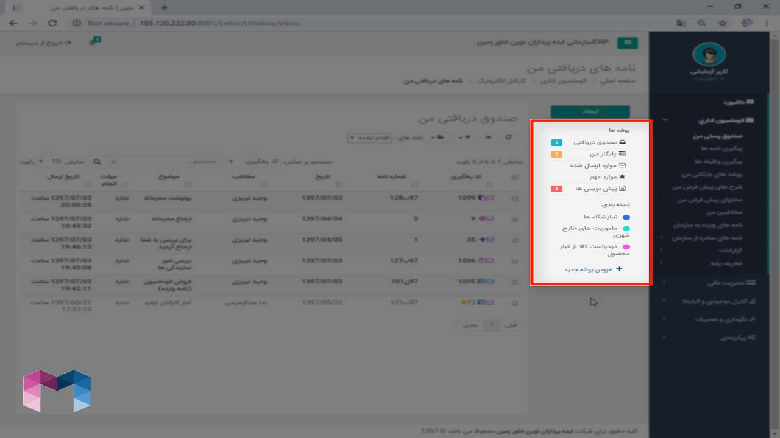This screenshot has width=780, height=438.
Task: Click the envelope icon in row 35
Action: 491,240
